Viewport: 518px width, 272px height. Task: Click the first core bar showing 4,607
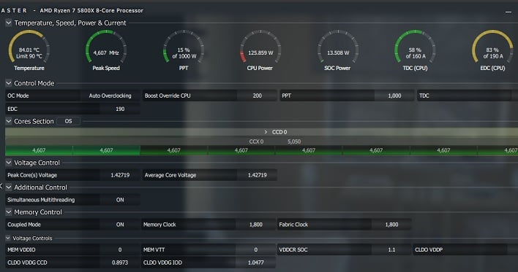(39, 150)
